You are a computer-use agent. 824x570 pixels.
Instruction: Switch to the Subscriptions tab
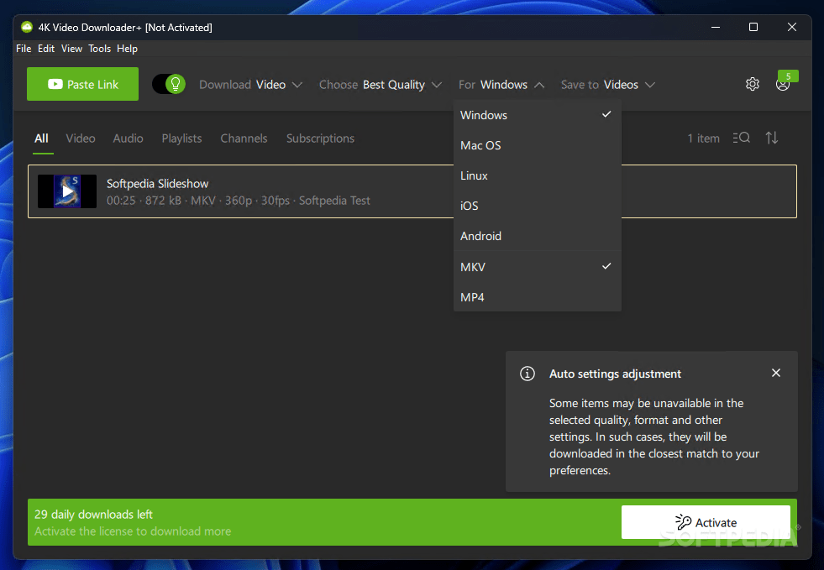pyautogui.click(x=320, y=139)
